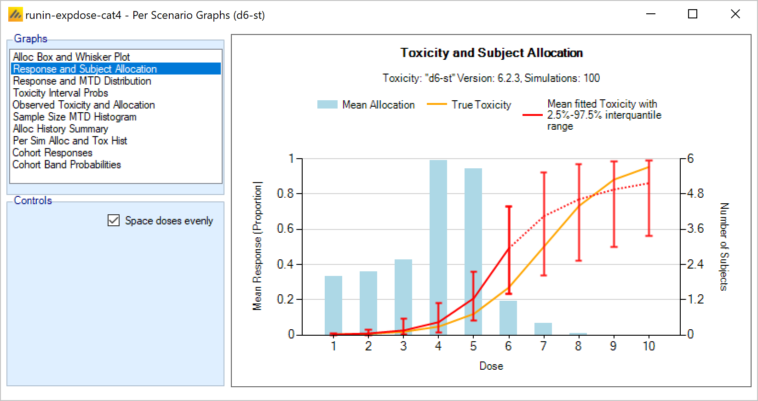Choose Observed Toxicity and Allocation
The image size is (758, 401).
84,105
